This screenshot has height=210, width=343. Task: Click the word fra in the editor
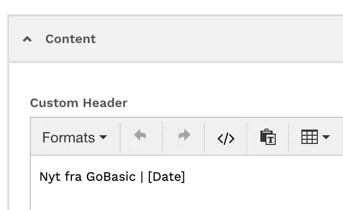pyautogui.click(x=73, y=177)
